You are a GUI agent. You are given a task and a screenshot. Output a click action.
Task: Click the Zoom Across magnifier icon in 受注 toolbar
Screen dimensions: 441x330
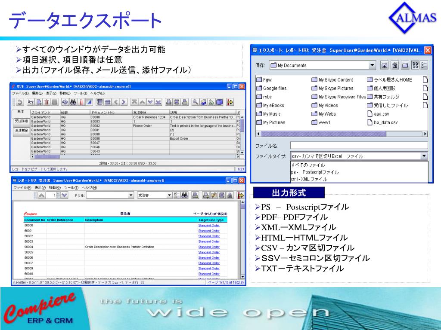(x=195, y=102)
